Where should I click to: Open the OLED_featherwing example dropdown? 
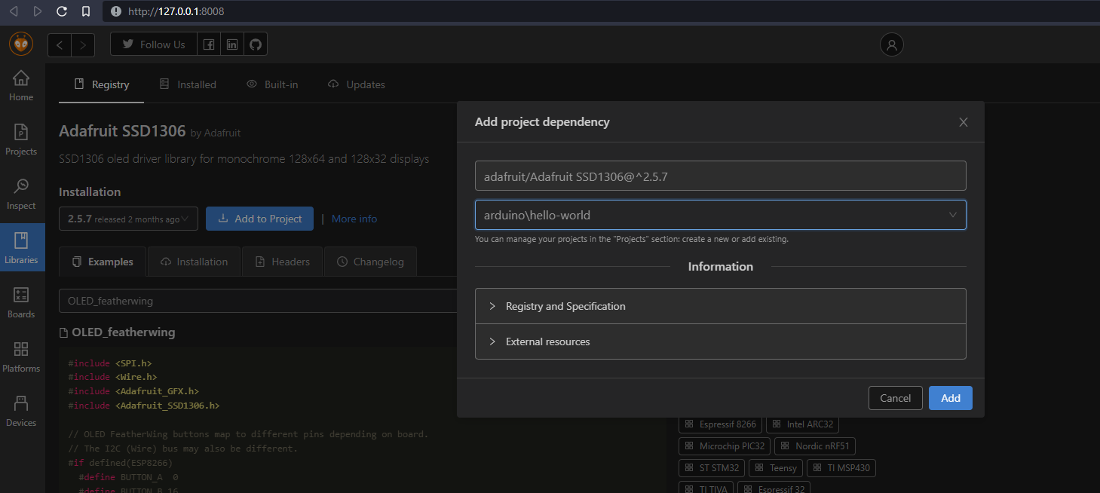[x=258, y=301]
